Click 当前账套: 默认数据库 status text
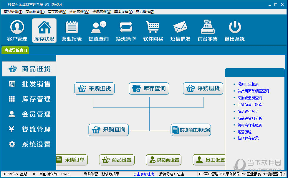288x178 pixels. 102,174
